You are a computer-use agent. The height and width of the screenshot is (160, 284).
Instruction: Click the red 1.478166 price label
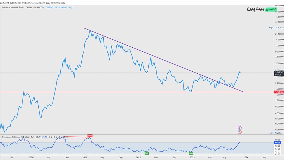(279, 92)
